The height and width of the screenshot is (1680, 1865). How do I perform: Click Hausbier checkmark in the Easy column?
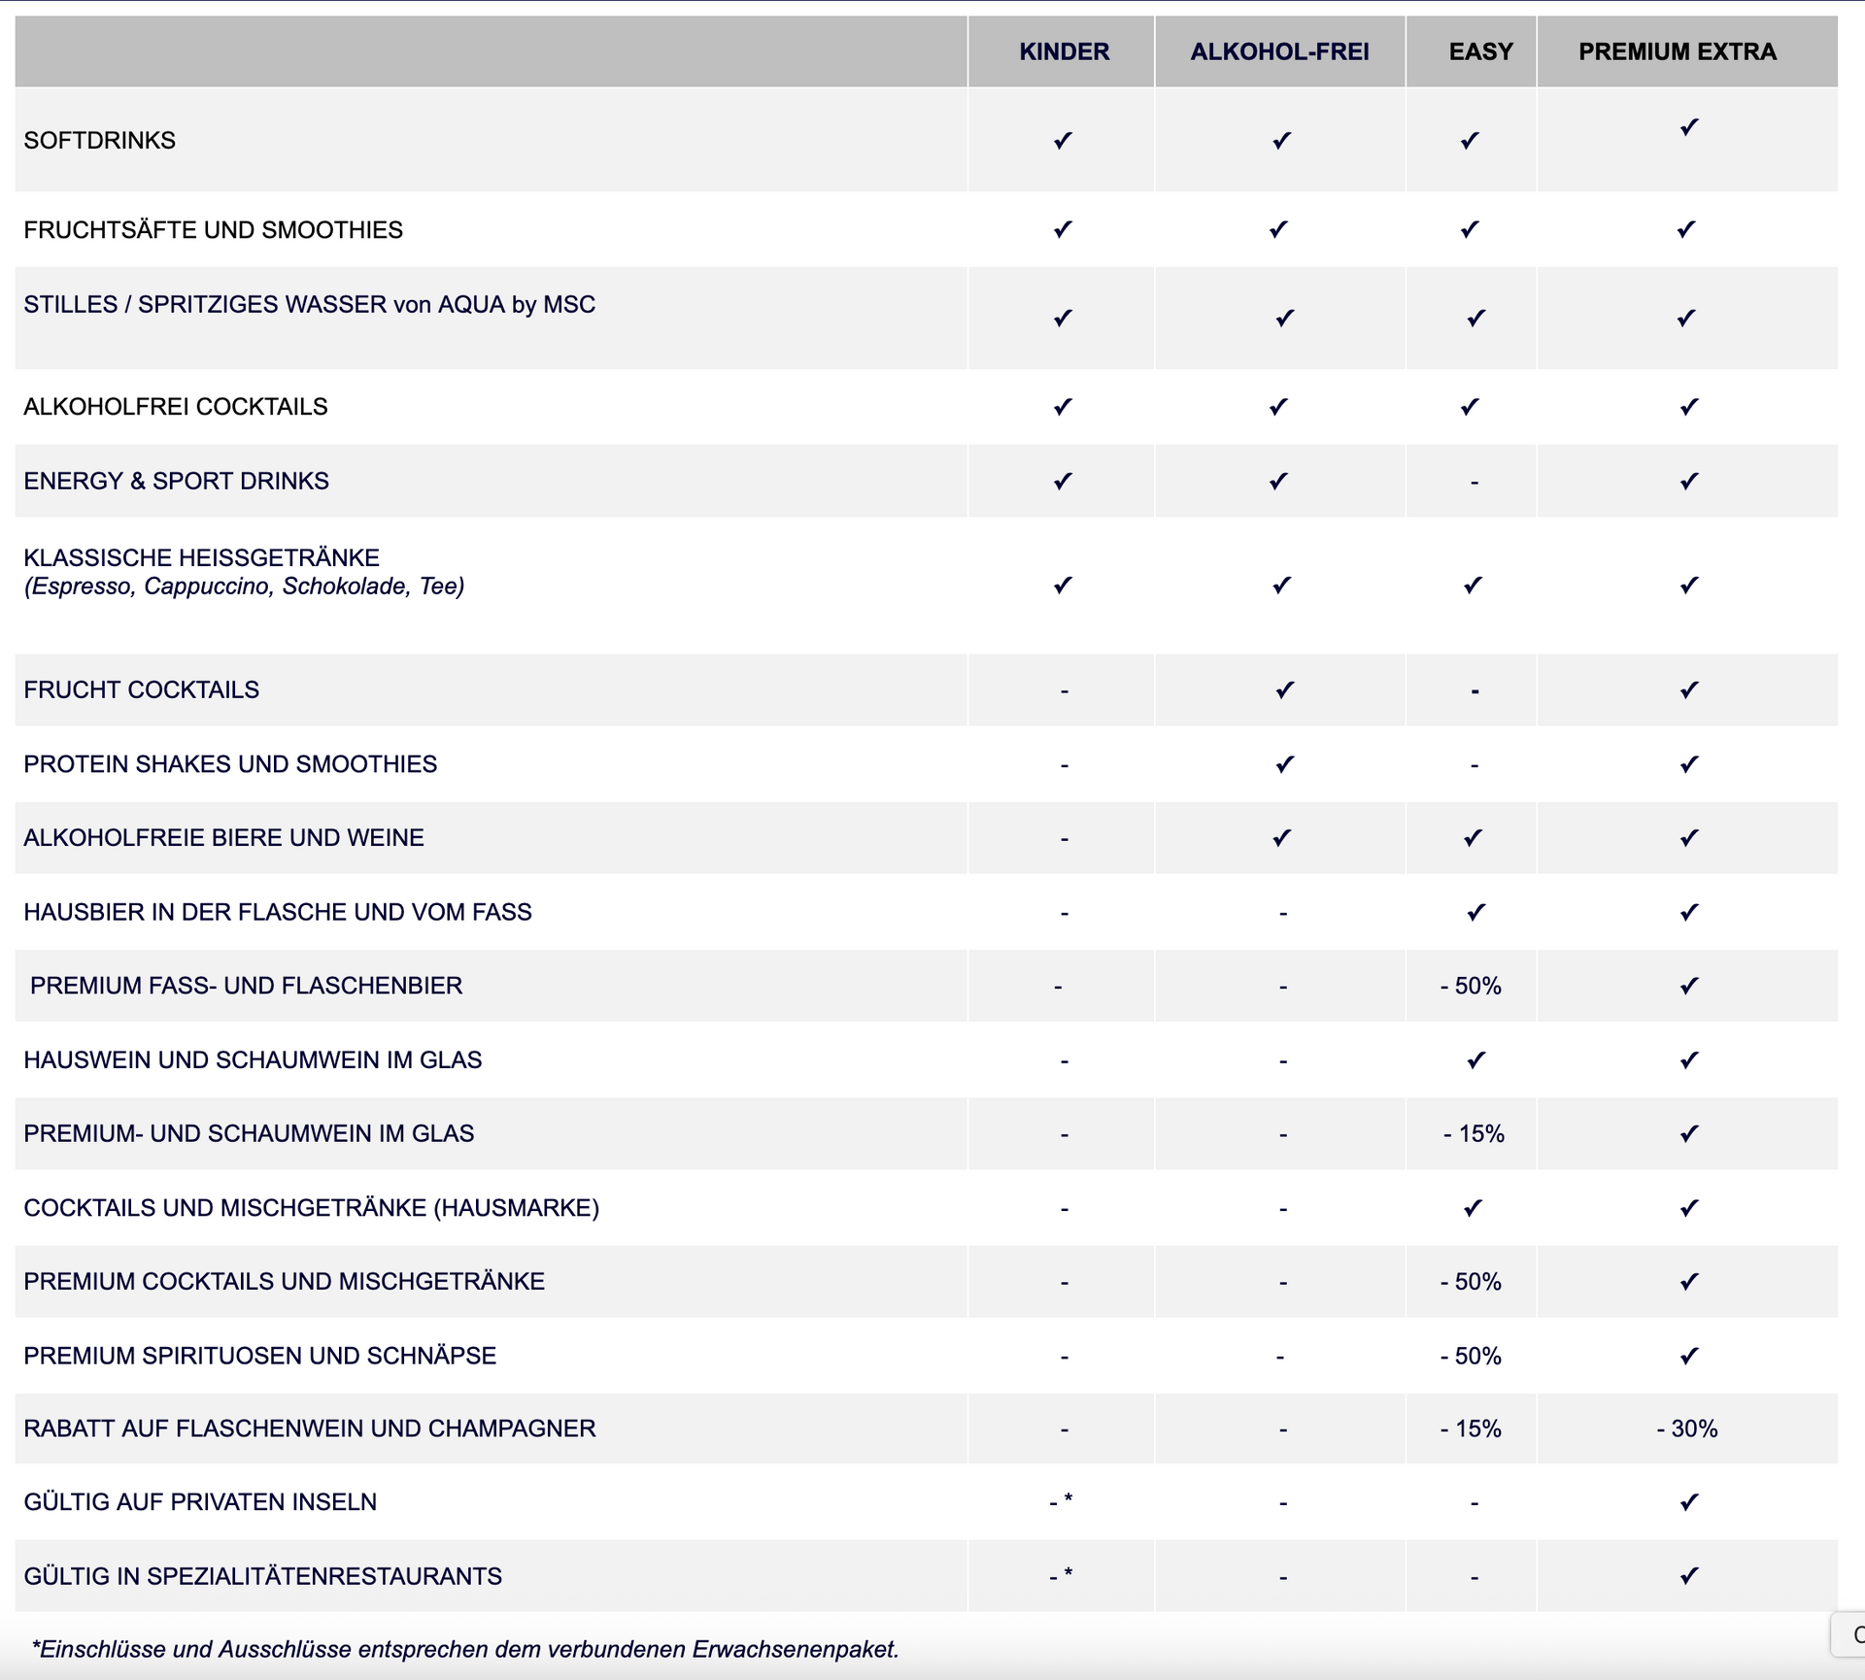(x=1475, y=912)
